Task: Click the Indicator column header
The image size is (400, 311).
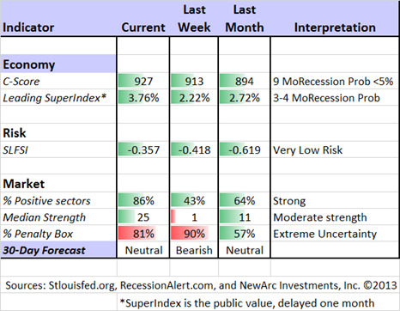Action: 28,27
